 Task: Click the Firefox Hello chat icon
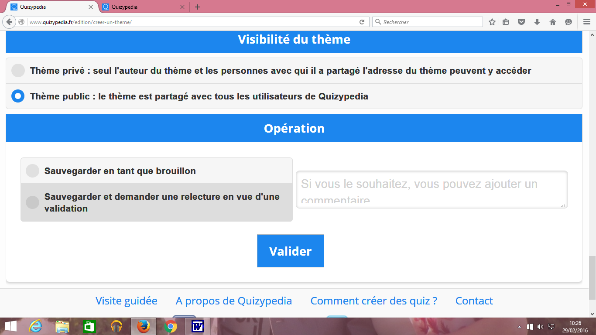568,22
